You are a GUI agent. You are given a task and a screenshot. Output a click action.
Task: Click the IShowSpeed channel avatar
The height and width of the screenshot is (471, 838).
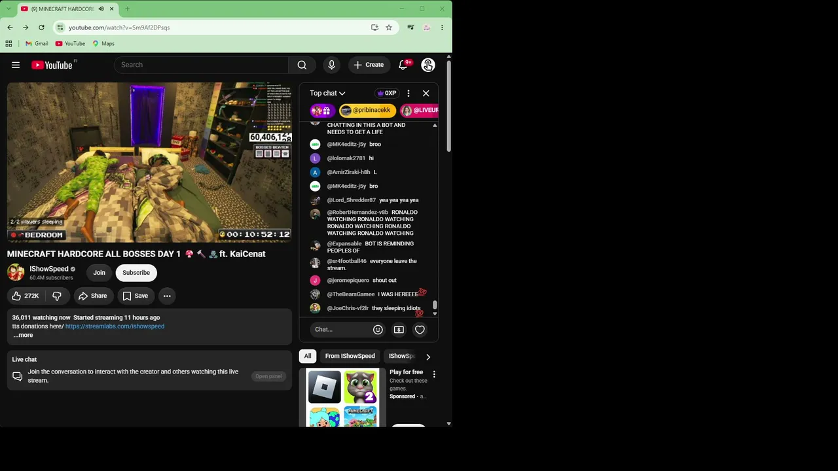(16, 273)
